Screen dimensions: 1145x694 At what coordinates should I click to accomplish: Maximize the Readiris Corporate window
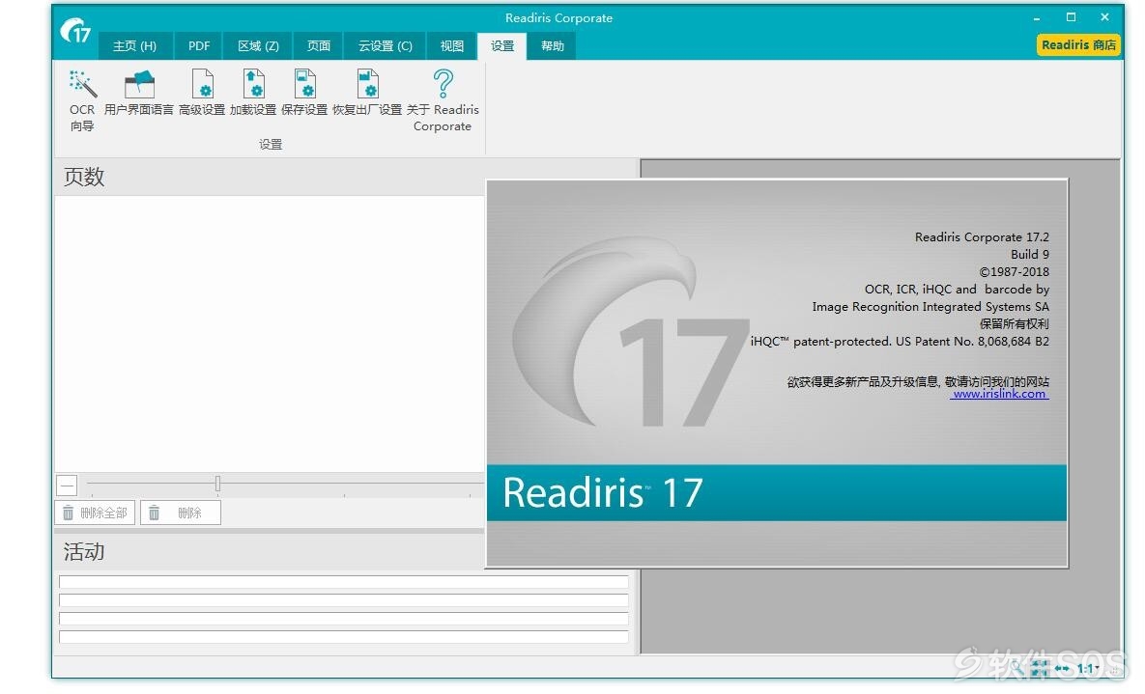[x=1071, y=17]
